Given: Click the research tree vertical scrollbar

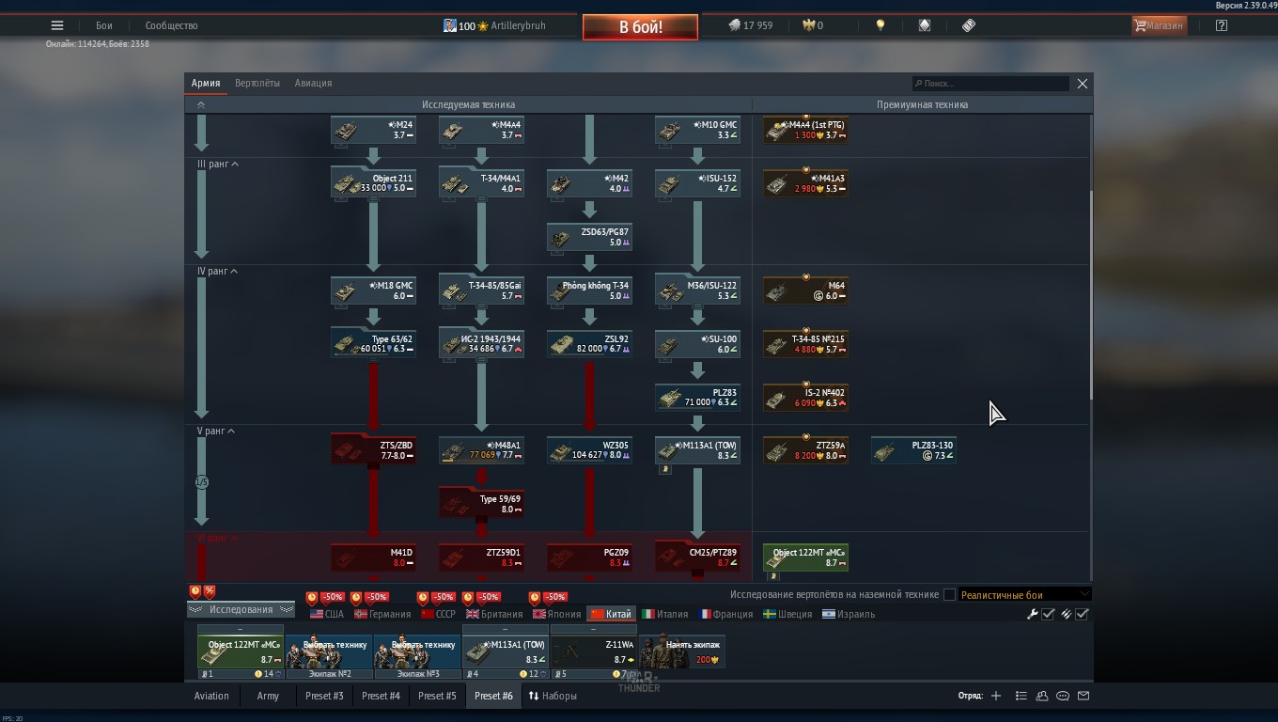Looking at the screenshot, I should coord(1090,296).
